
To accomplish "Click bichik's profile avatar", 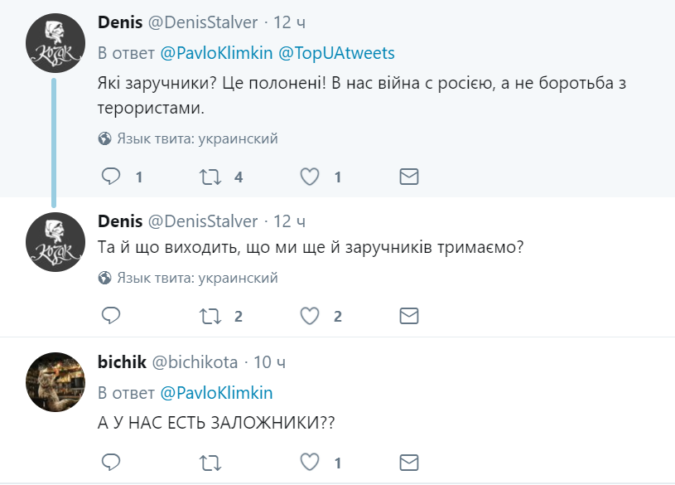I will coord(55,381).
